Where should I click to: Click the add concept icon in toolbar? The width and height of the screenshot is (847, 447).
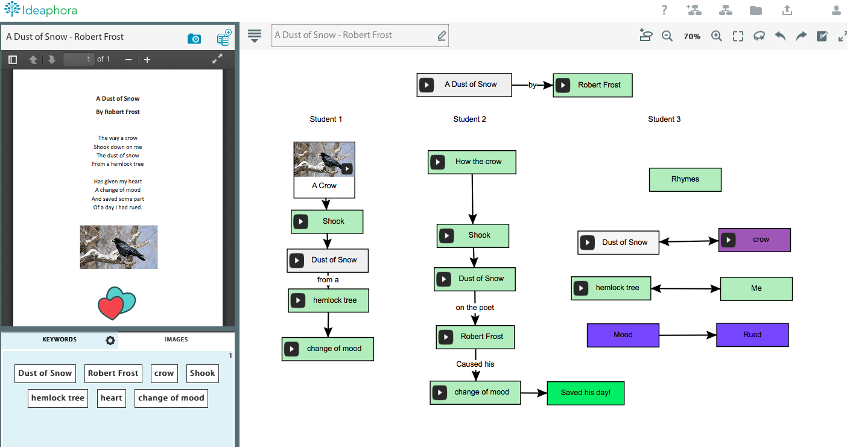coord(646,36)
